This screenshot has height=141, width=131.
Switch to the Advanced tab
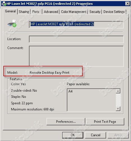coord(51,12)
